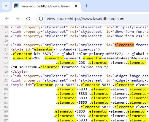This screenshot has width=149, height=122.
Task: Click sourceURL comment text on line 105
Action: tap(60, 67)
